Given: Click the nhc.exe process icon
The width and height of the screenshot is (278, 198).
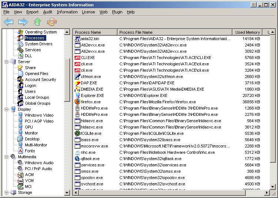Looking at the screenshot, I should pos(77,153).
